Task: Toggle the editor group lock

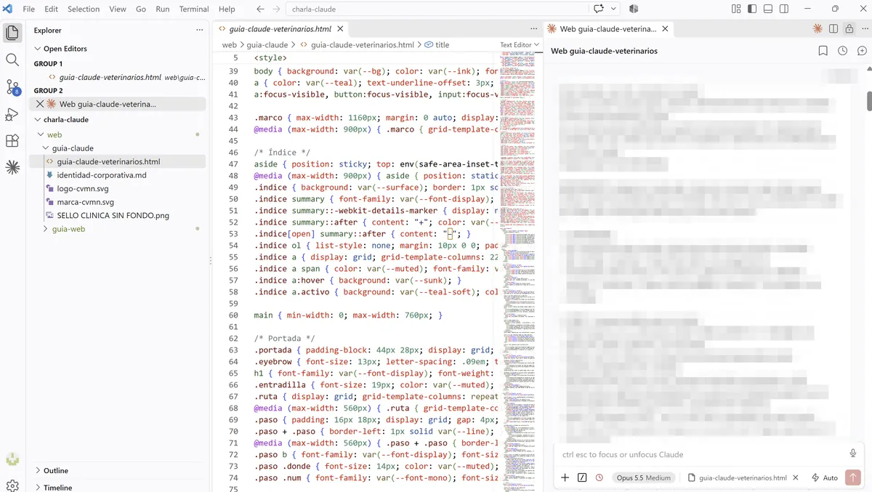Action: pyautogui.click(x=849, y=29)
